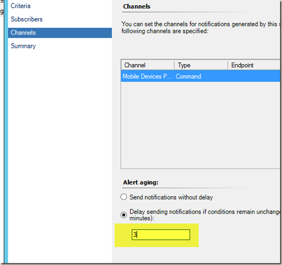Sort by the Channel column header
The width and height of the screenshot is (282, 265).
click(x=148, y=65)
